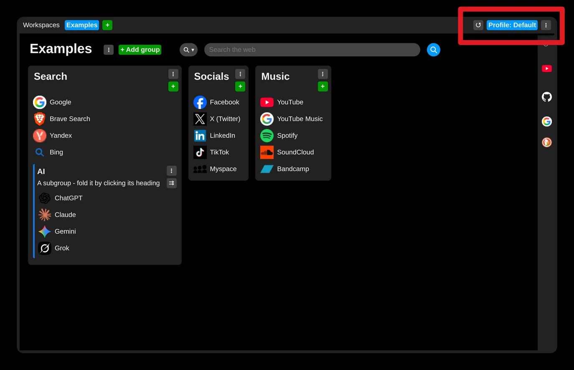Open the three-dot menu beside Profile: Default
574x370 pixels.
[546, 25]
